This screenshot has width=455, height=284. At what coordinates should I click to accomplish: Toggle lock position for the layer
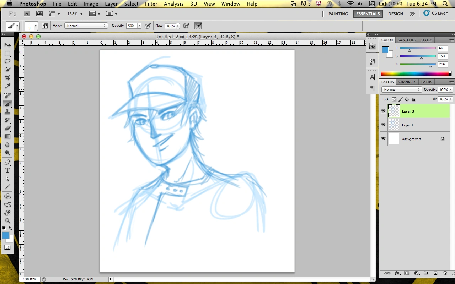407,99
